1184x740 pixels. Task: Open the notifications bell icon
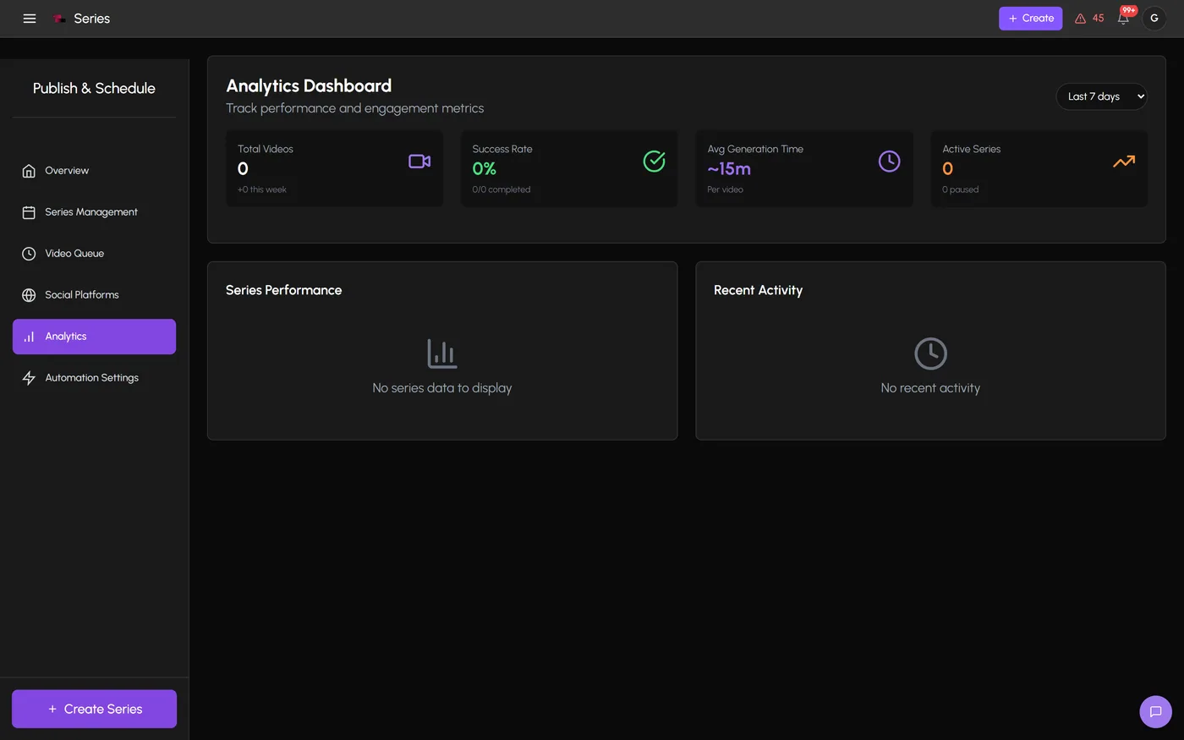[x=1124, y=18]
